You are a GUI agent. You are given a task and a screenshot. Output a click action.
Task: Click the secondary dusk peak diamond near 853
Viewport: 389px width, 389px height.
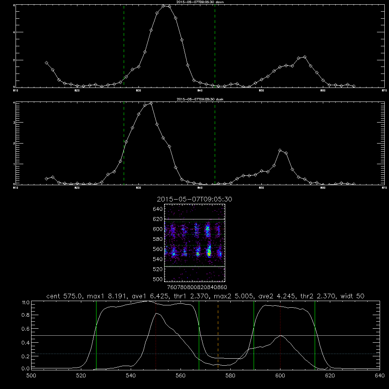click(x=280, y=150)
